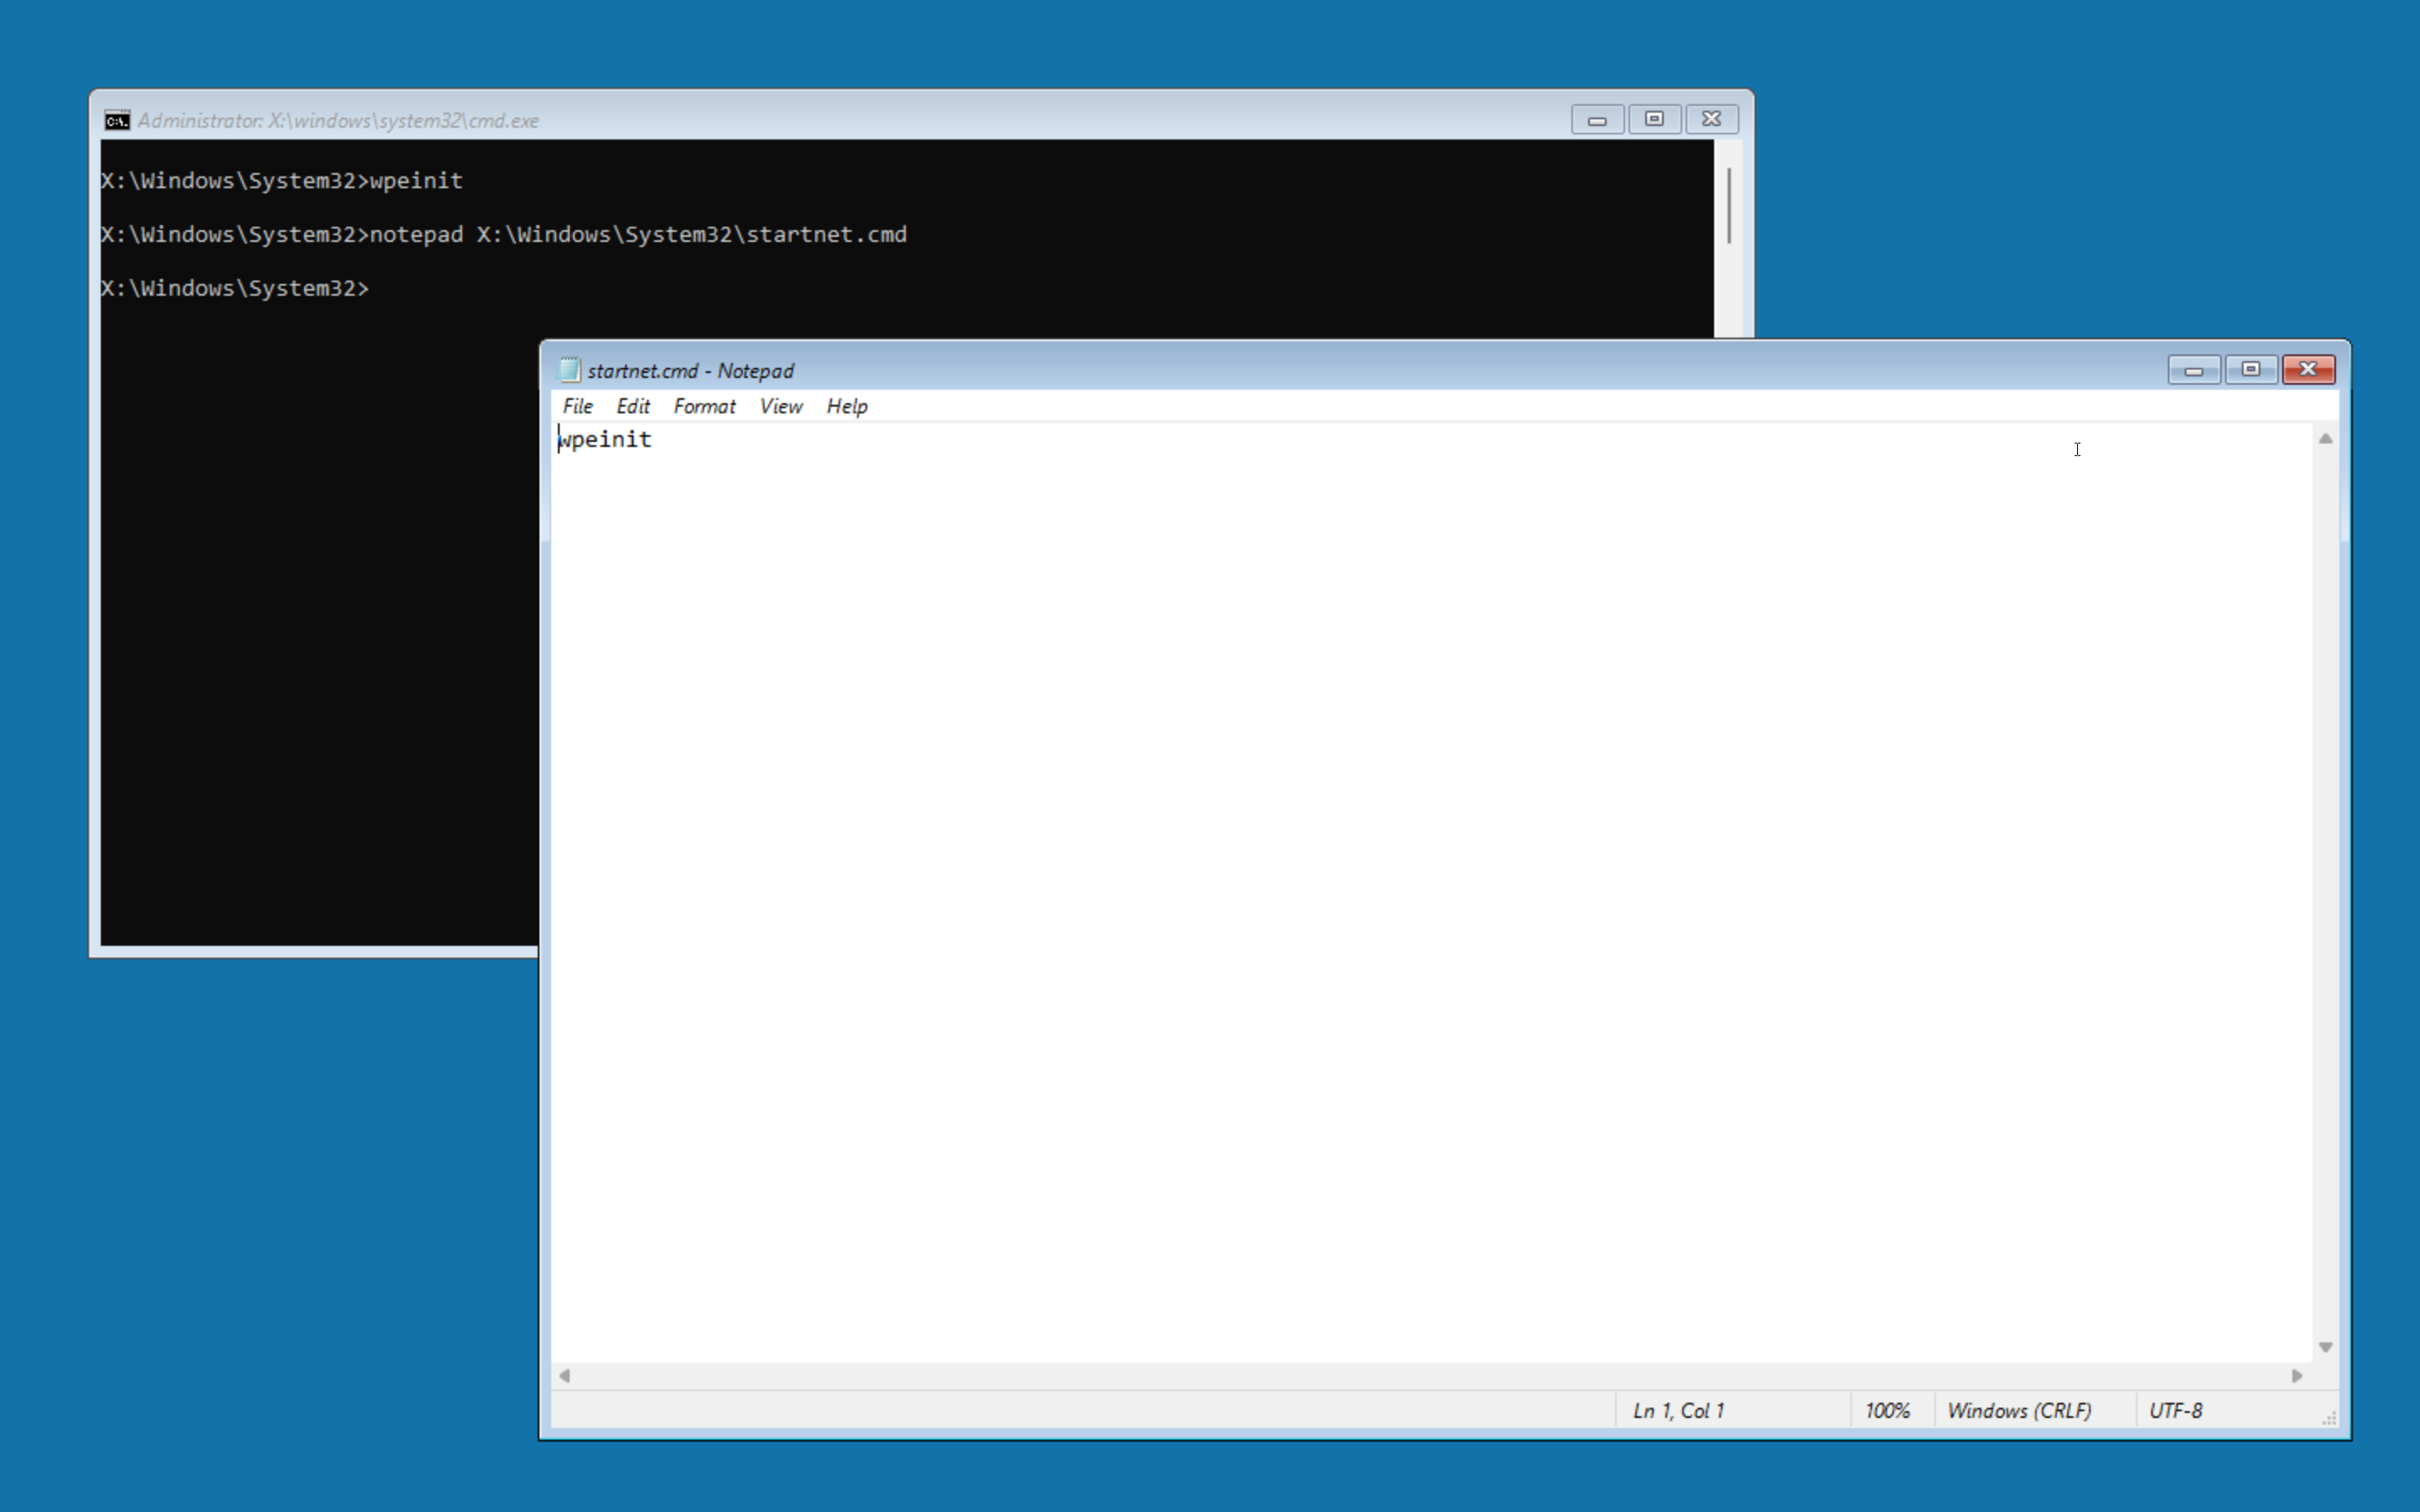Click the Notepad resize grip corner

[x=2329, y=1417]
